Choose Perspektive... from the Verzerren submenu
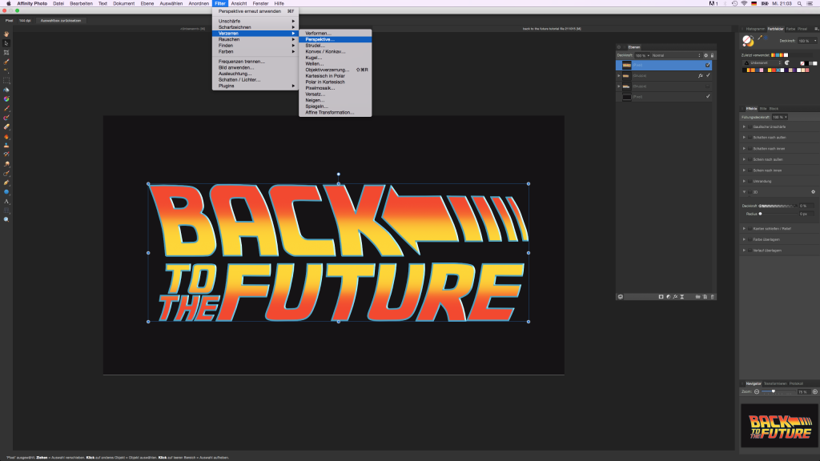Image resolution: width=820 pixels, height=461 pixels. (x=336, y=39)
